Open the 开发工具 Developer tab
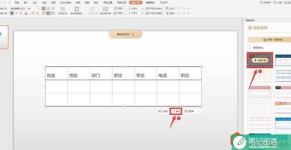The width and height of the screenshot is (291, 150). (x=108, y=3)
